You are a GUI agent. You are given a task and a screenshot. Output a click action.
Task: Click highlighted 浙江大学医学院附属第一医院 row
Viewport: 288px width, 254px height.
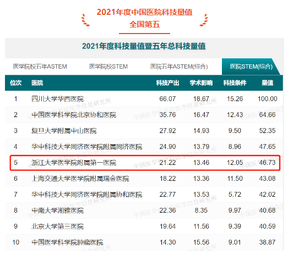click(x=145, y=163)
